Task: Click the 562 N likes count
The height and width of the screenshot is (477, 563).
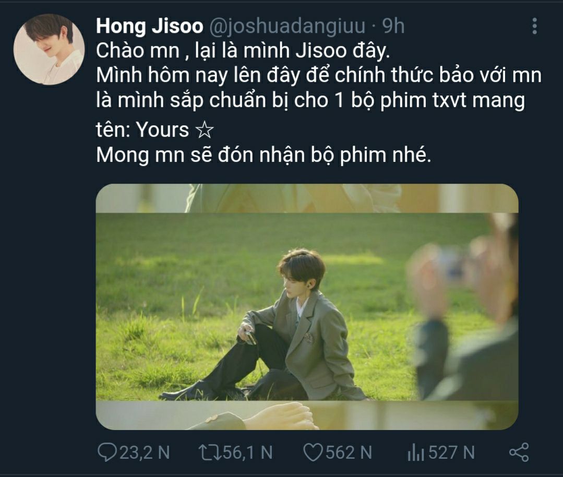Action: [349, 452]
